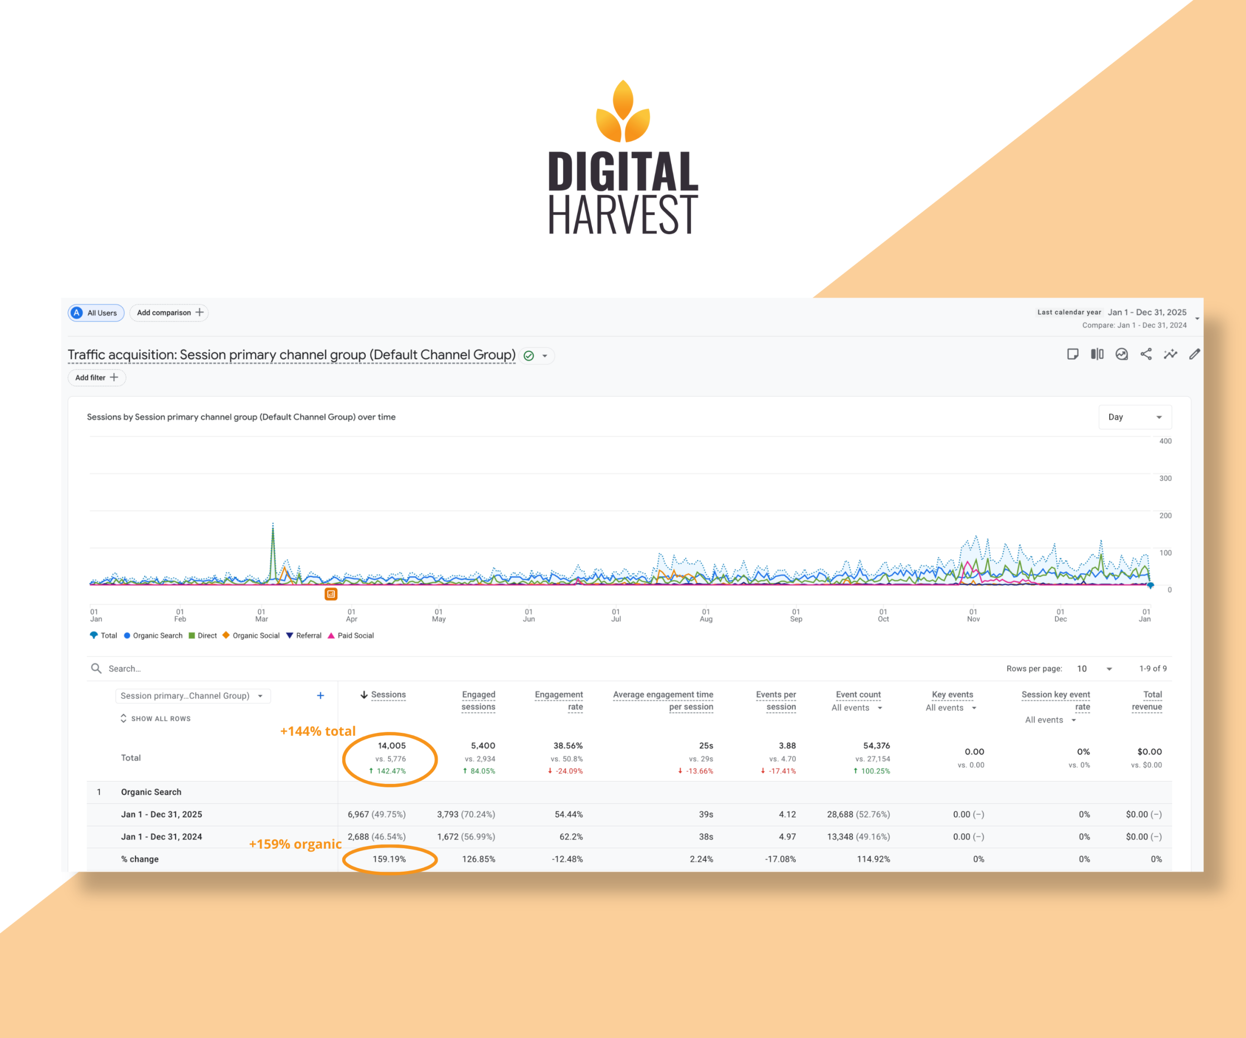Image resolution: width=1246 pixels, height=1038 pixels.
Task: Click the pencil customize report icon
Action: pos(1194,354)
